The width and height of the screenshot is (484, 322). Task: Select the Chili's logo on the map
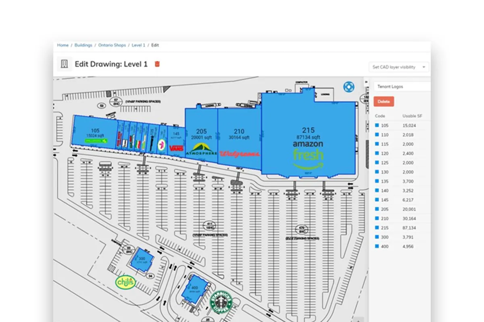pos(125,282)
